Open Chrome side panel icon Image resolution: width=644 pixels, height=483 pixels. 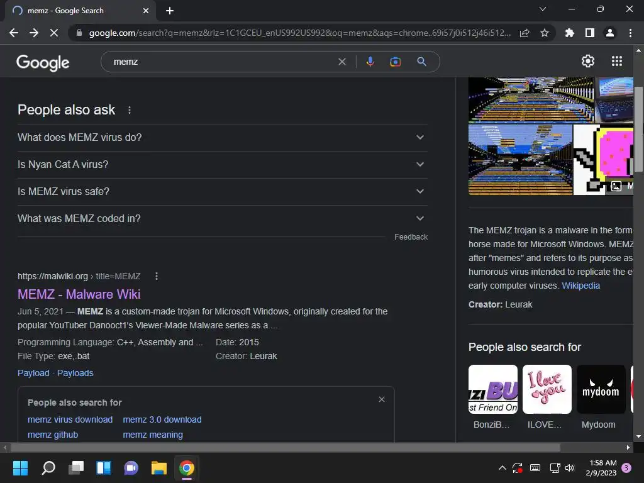pos(590,33)
